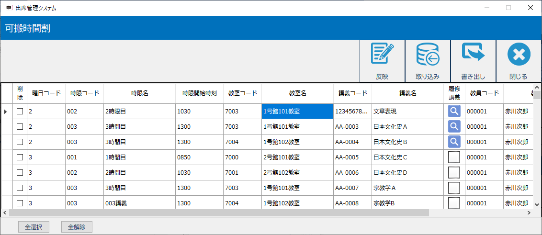
Task: Click the 書き出し export icon
Action: (473, 54)
